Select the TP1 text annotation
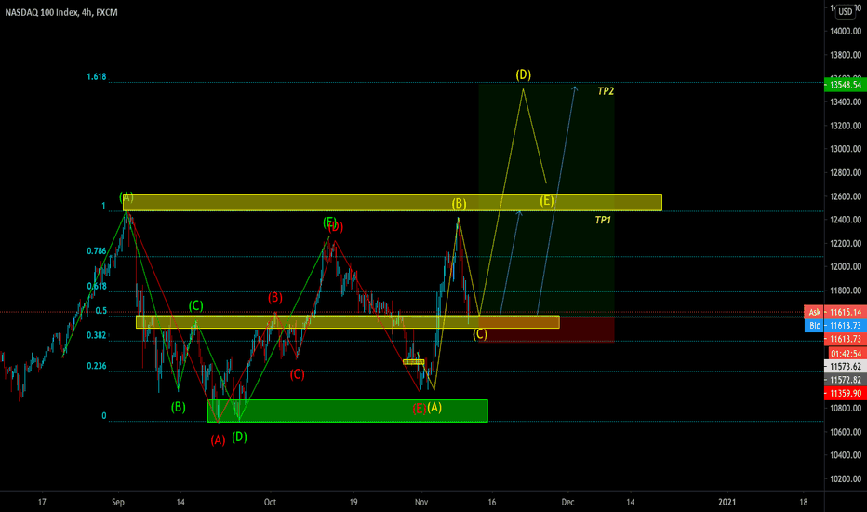Image resolution: width=867 pixels, height=512 pixels. click(603, 221)
